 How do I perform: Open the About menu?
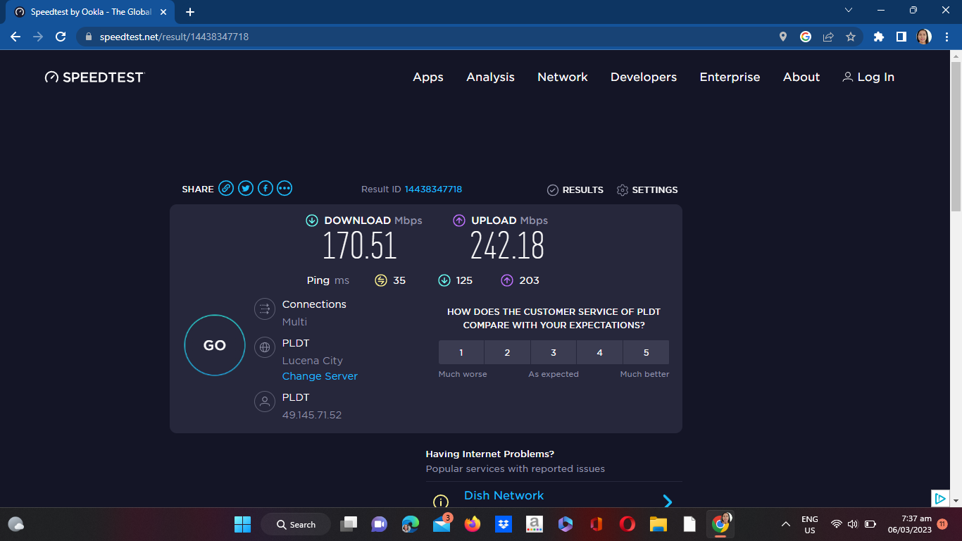801,77
